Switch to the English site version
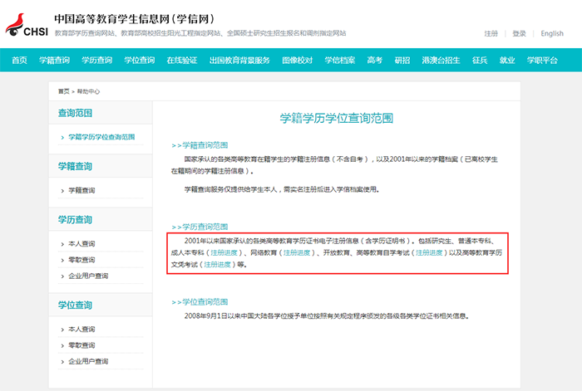 click(552, 34)
